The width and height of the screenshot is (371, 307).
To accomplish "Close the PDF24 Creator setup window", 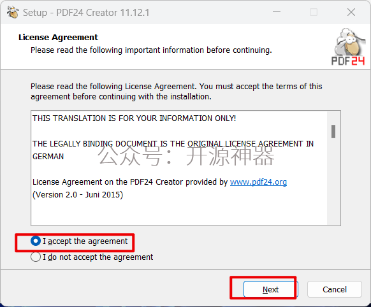I will click(351, 12).
